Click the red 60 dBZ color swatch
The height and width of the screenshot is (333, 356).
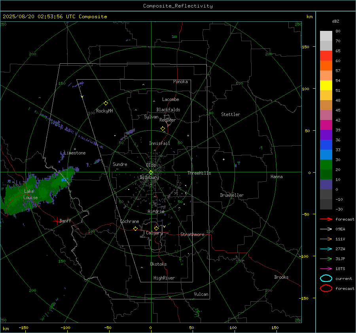pos(326,56)
